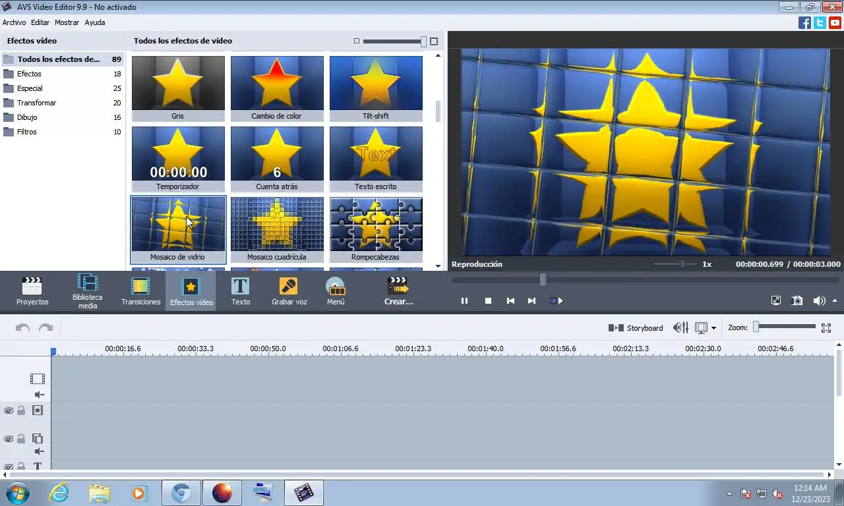Image resolution: width=844 pixels, height=506 pixels.
Task: Undo the last action
Action: (x=22, y=327)
